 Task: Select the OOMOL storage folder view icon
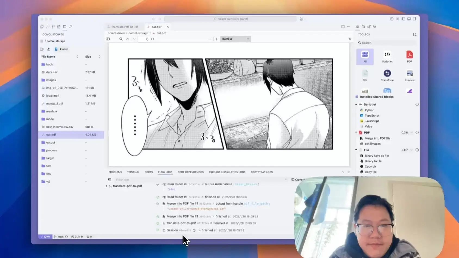click(65, 27)
